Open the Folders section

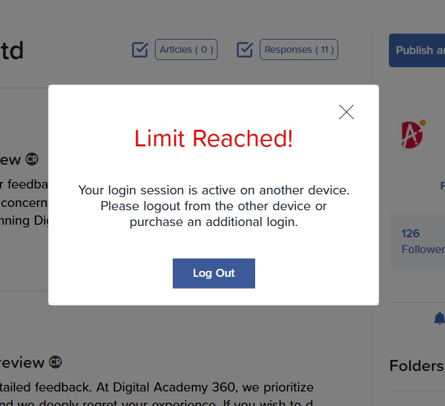click(417, 366)
